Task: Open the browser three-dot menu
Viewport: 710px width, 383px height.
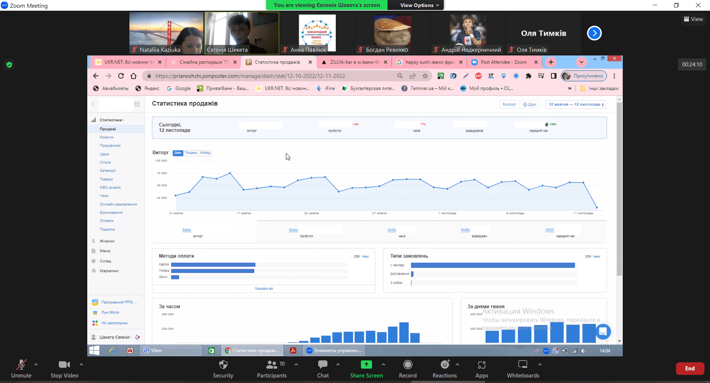Action: (614, 76)
